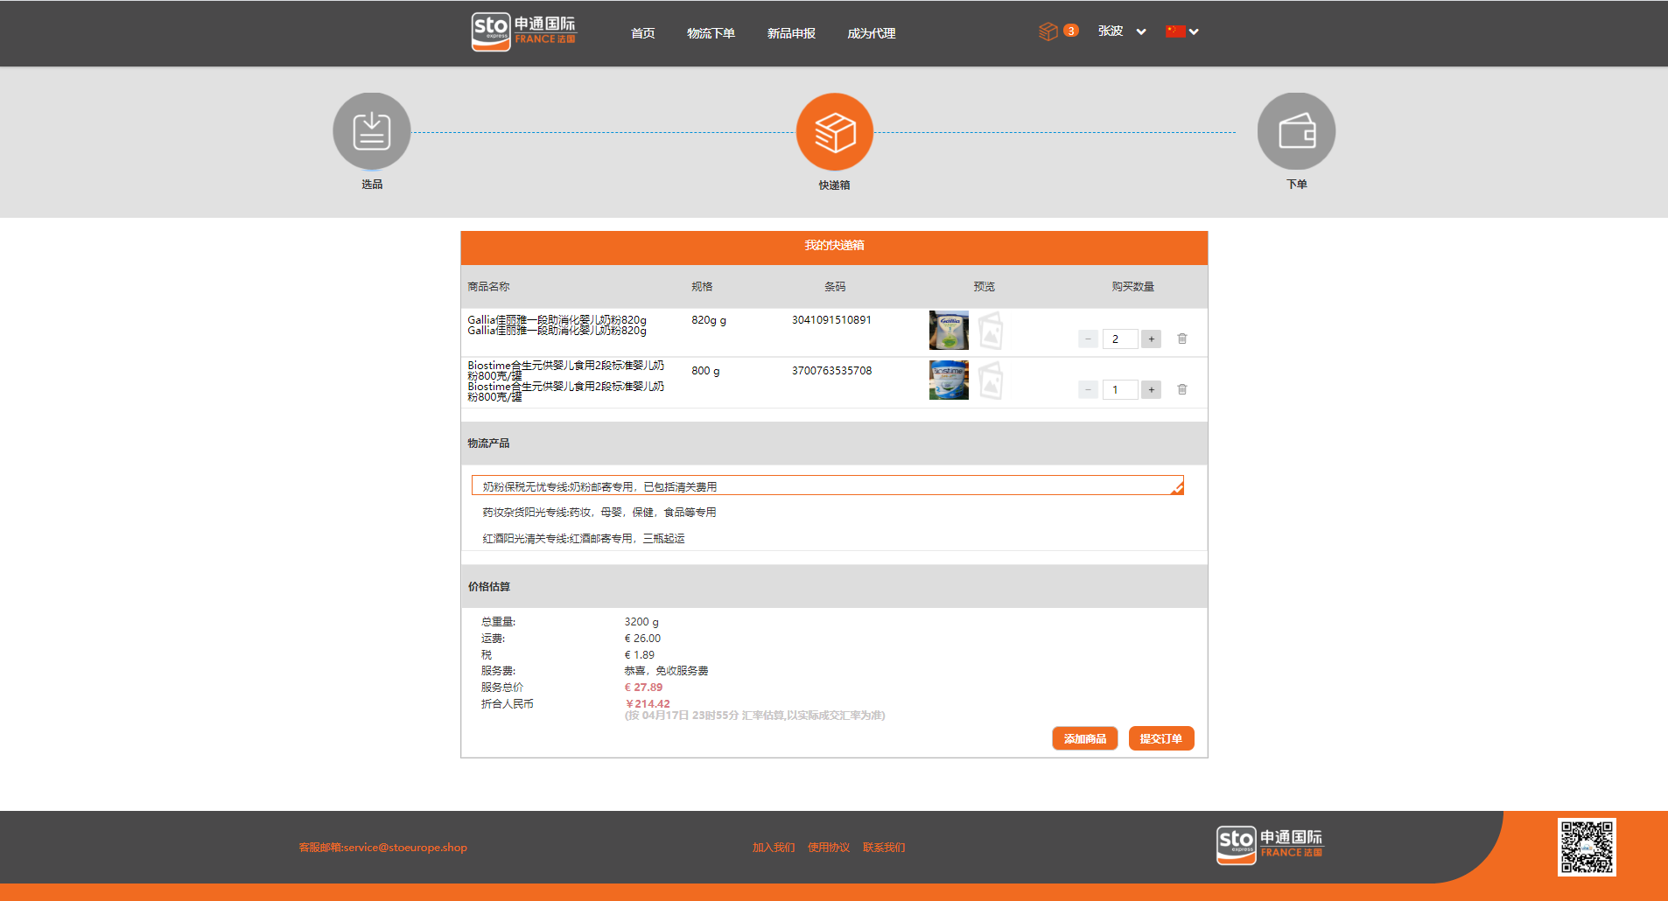Decrease quantity for the Biostime product
1668x901 pixels.
click(1088, 389)
